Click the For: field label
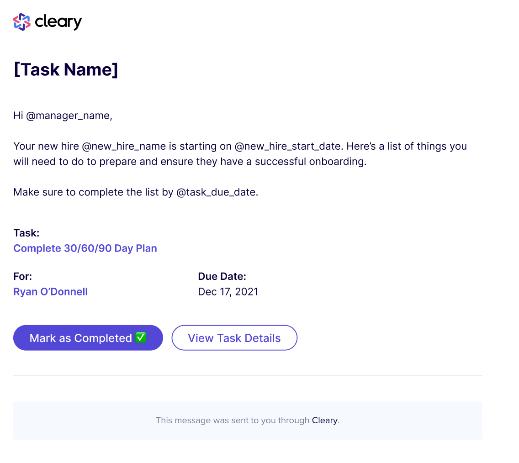Image resolution: width=519 pixels, height=463 pixels. tap(22, 276)
